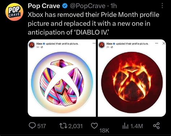Like the tweet with heart icon
The image size is (171, 136).
pos(94,126)
